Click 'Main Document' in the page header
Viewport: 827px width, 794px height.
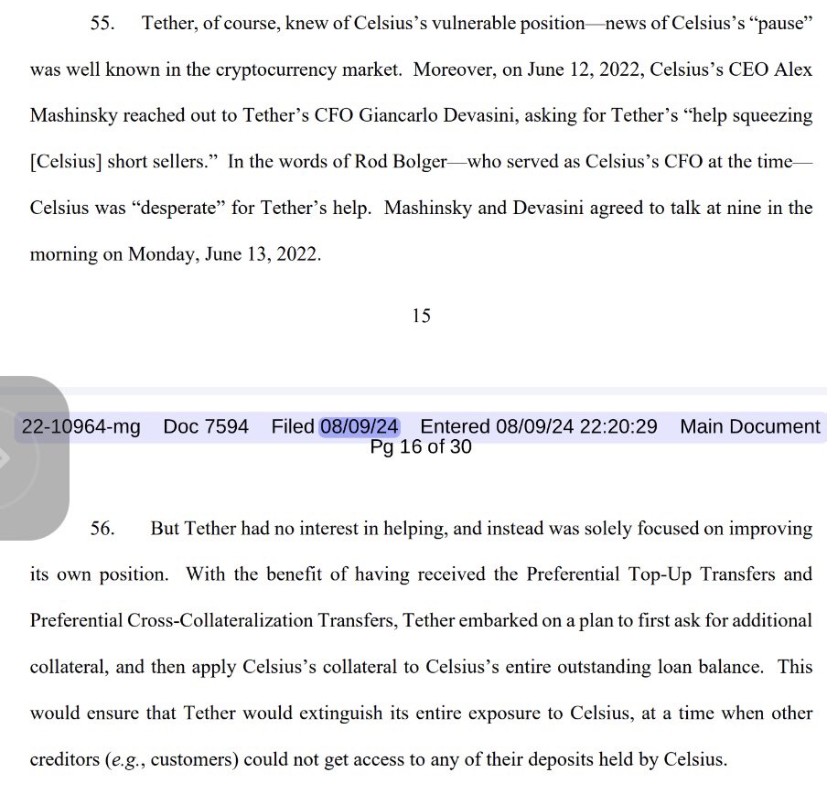tap(750, 426)
